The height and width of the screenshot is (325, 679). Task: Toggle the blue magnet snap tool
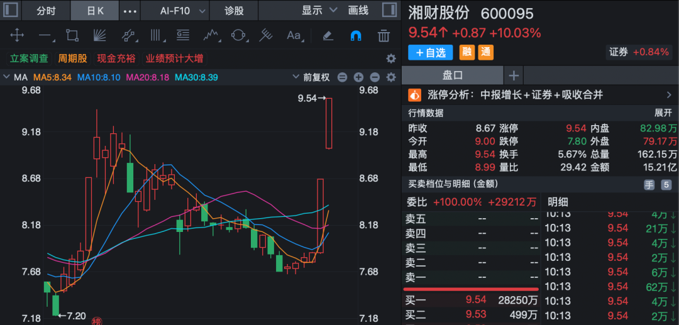pyautogui.click(x=355, y=35)
